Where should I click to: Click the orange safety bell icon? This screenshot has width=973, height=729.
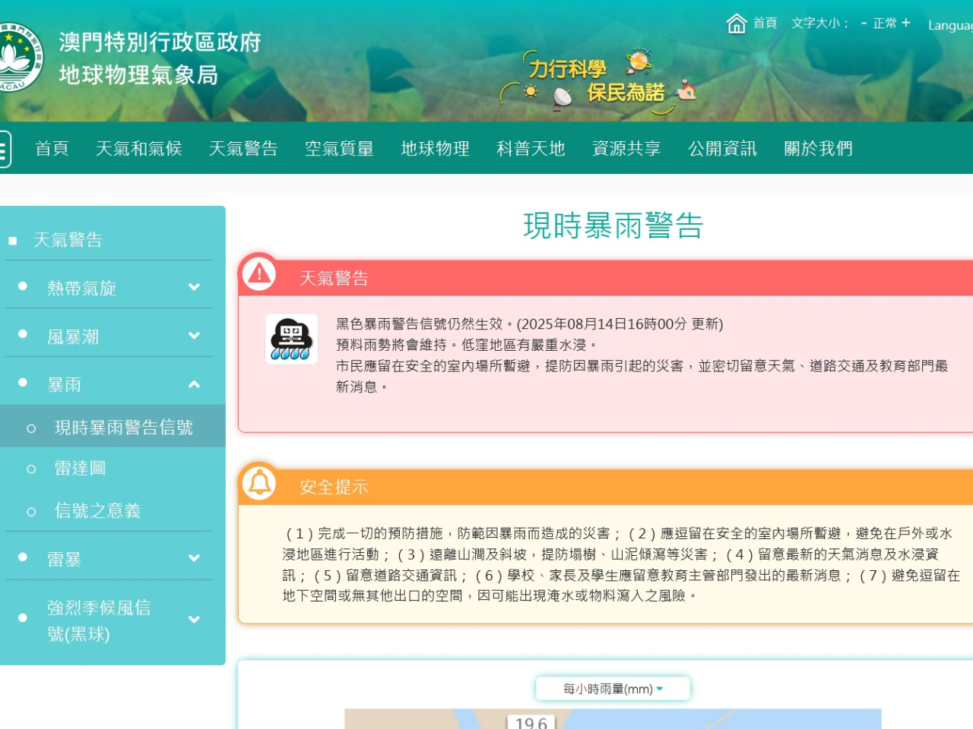pos(259,482)
